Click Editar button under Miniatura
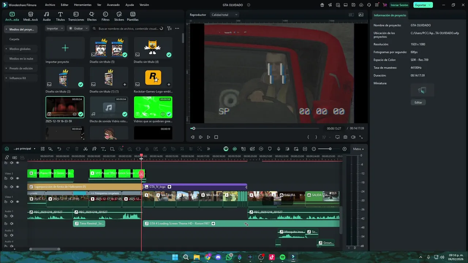Viewport: 468px width, 263px height. [418, 103]
